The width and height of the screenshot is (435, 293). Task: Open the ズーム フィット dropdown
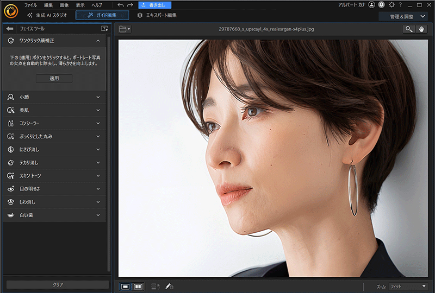coord(408,286)
